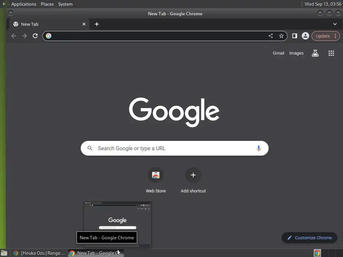The width and height of the screenshot is (343, 257).
Task: Reload the current page
Action: coord(35,36)
